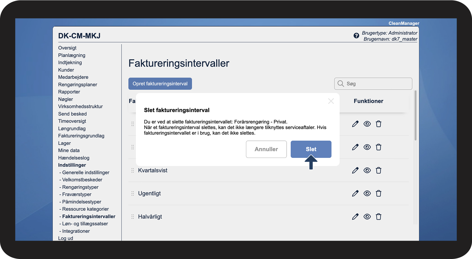
Task: Open Oversigt in the sidebar
Action: pos(67,48)
